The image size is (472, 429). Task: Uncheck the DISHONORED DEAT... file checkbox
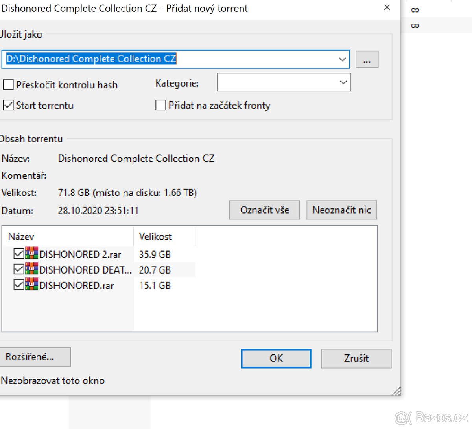(x=18, y=269)
